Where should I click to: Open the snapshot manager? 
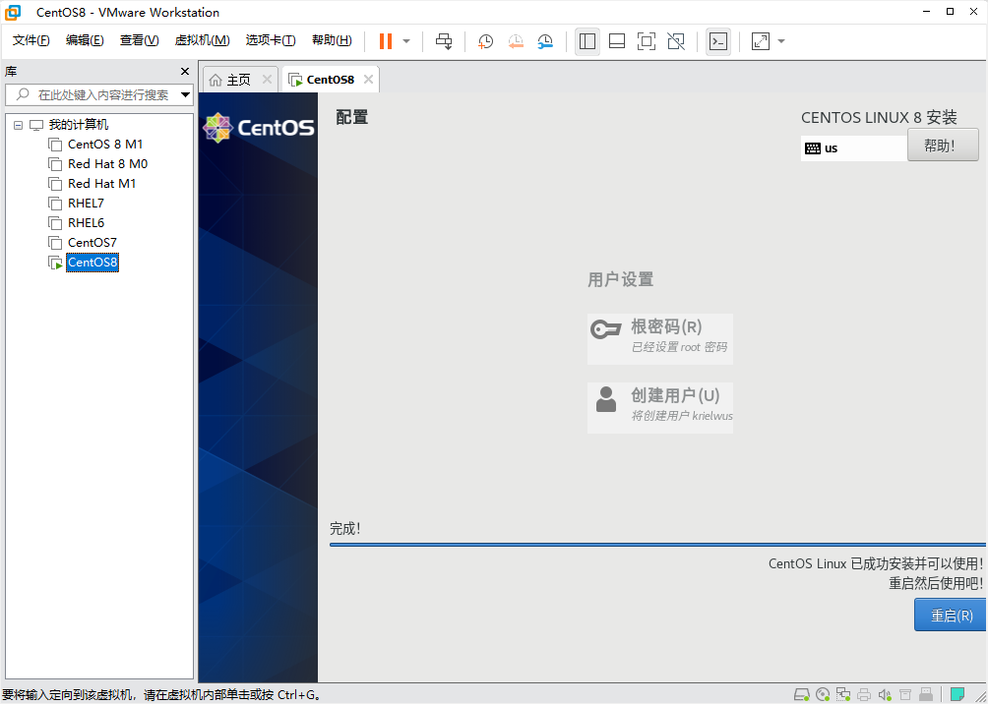click(546, 41)
